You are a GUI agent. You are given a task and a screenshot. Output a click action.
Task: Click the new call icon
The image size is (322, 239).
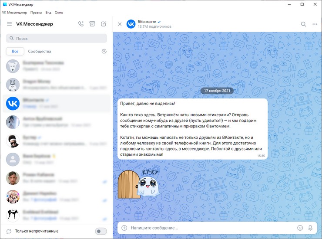point(81,24)
